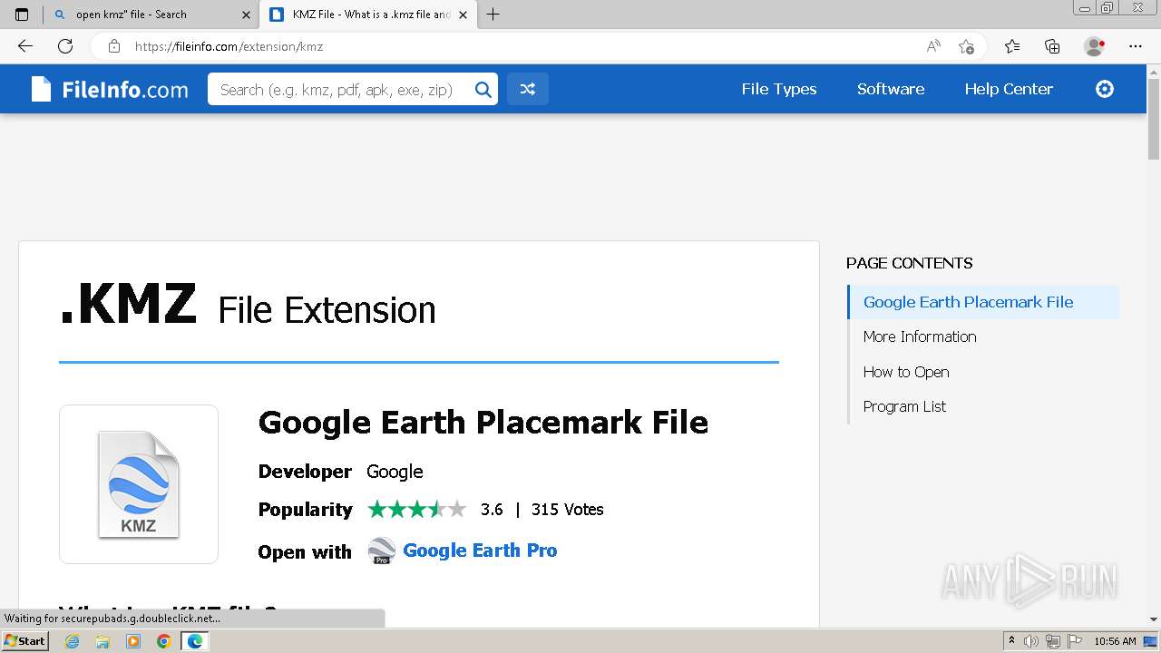Click the Google Earth Pro program icon
1161x653 pixels.
coord(382,551)
